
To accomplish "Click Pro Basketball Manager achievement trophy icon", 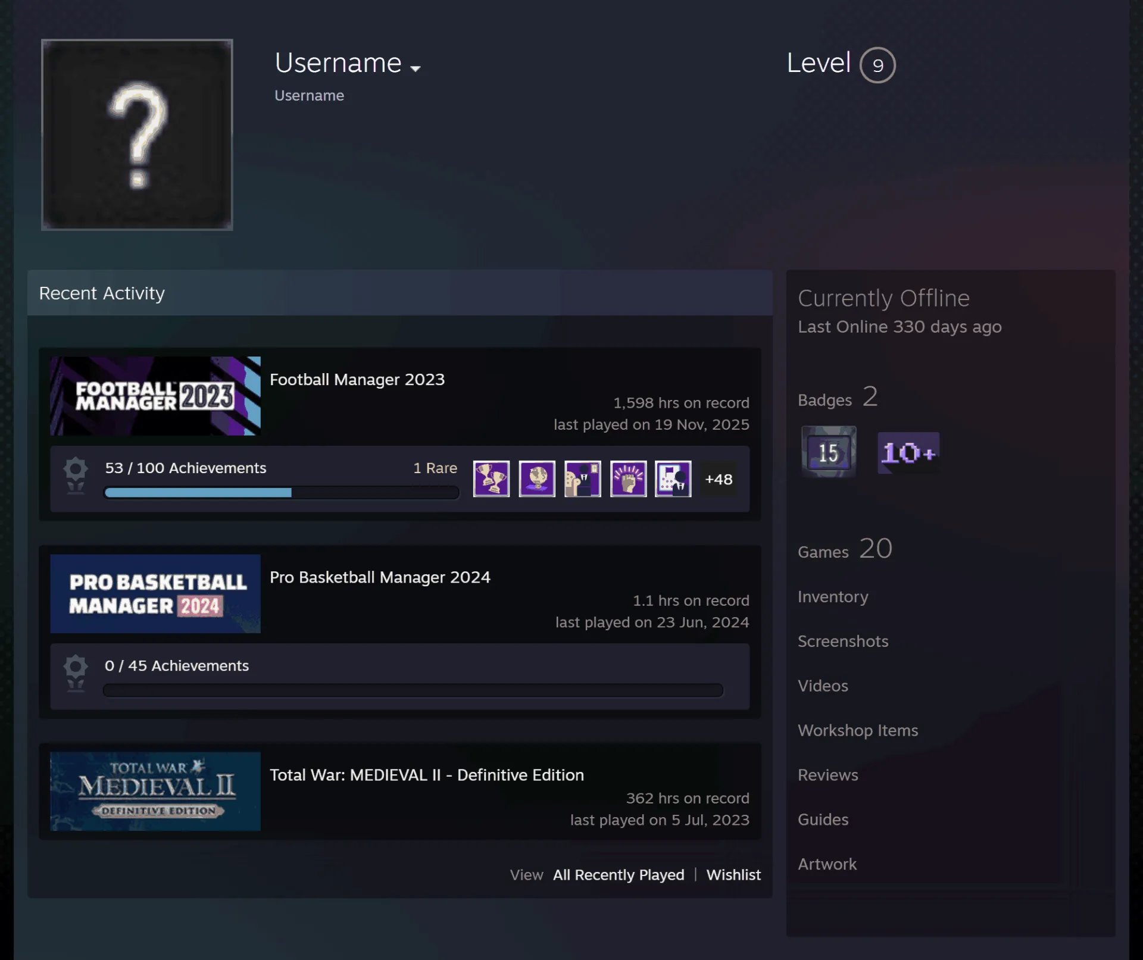I will (76, 673).
